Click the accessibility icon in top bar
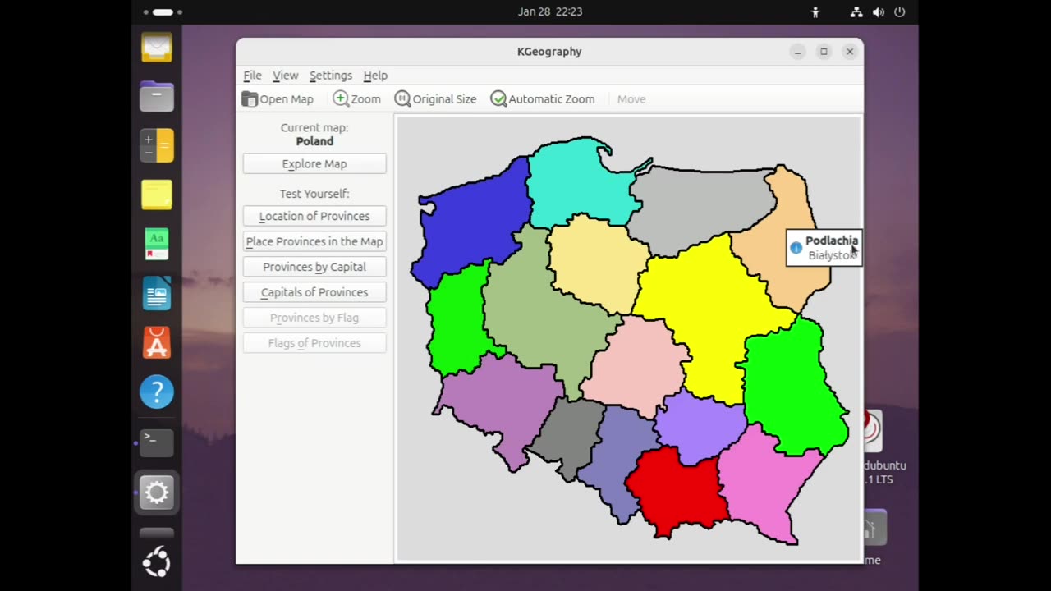Screen dimensions: 1051x591 815,11
